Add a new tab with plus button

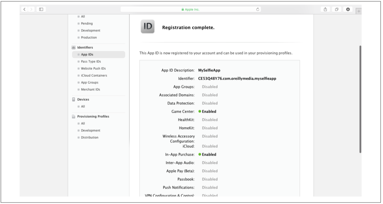tap(359, 10)
